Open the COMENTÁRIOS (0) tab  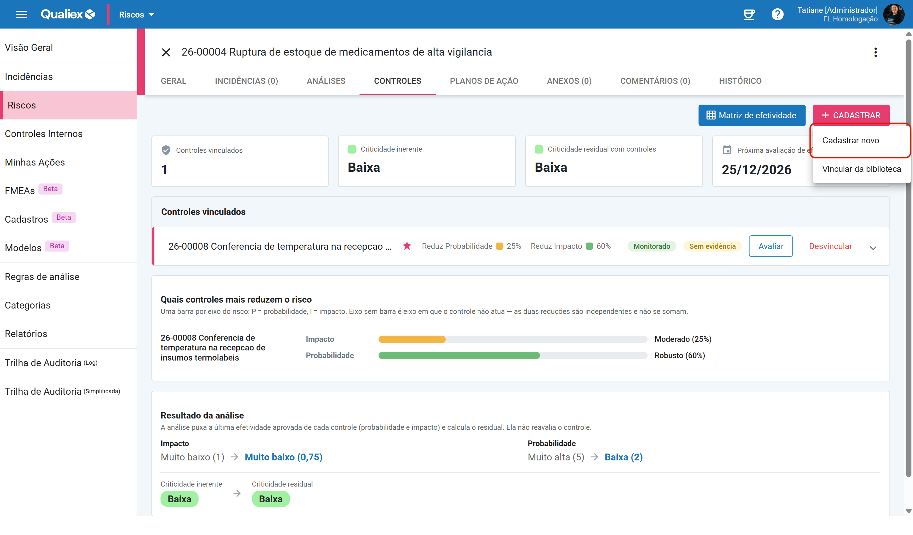[655, 81]
